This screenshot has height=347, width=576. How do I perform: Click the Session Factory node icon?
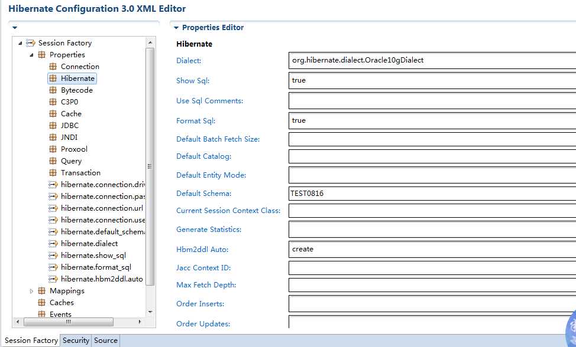[31, 43]
